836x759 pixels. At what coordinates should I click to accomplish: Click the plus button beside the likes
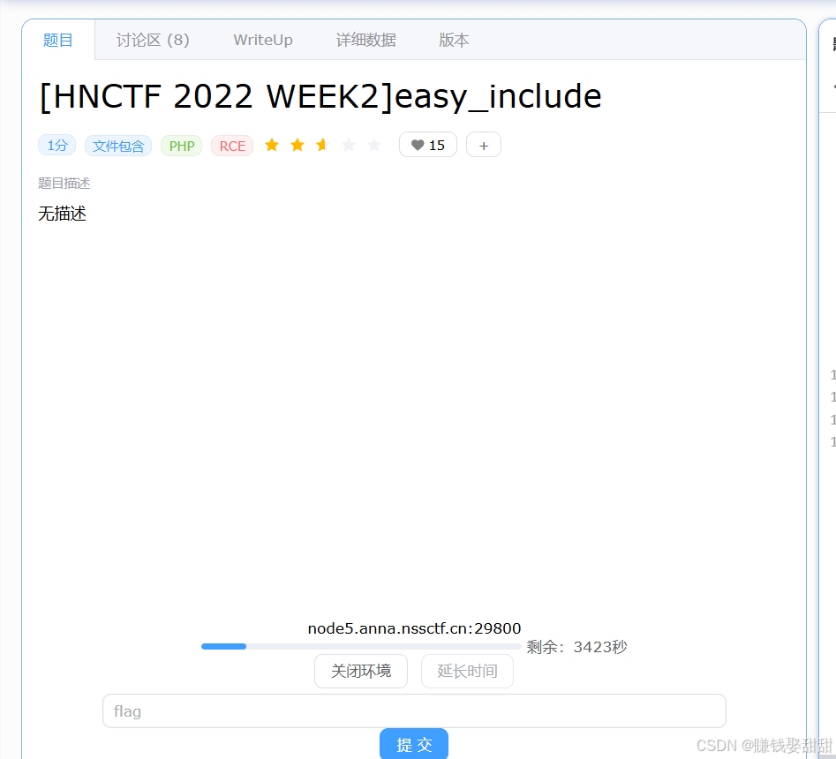pos(484,145)
